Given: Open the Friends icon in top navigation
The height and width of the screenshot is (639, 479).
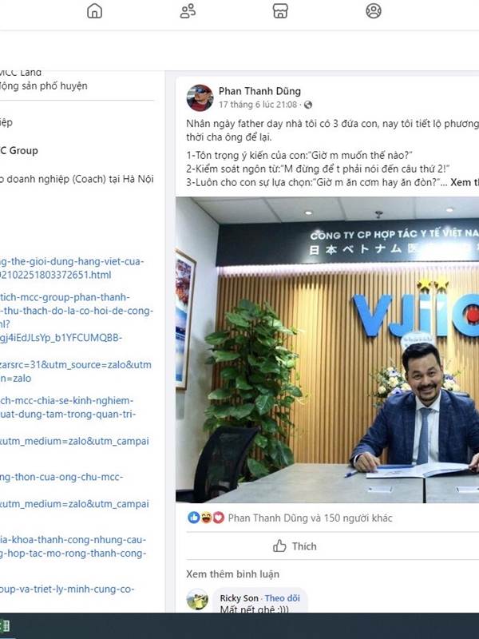Looking at the screenshot, I should click(188, 11).
